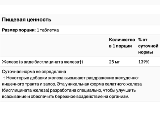Click the '% от суточной нормы' column header

click(148, 46)
